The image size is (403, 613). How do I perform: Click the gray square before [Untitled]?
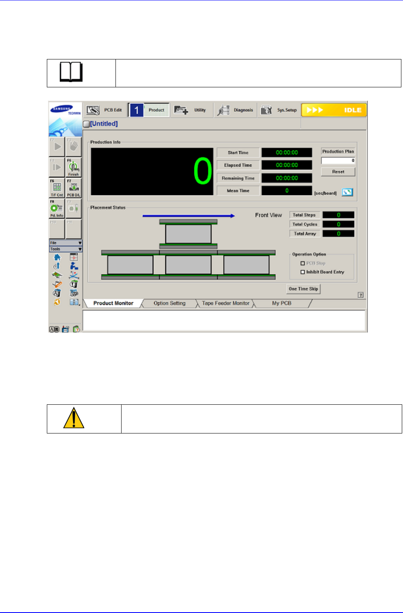point(86,124)
